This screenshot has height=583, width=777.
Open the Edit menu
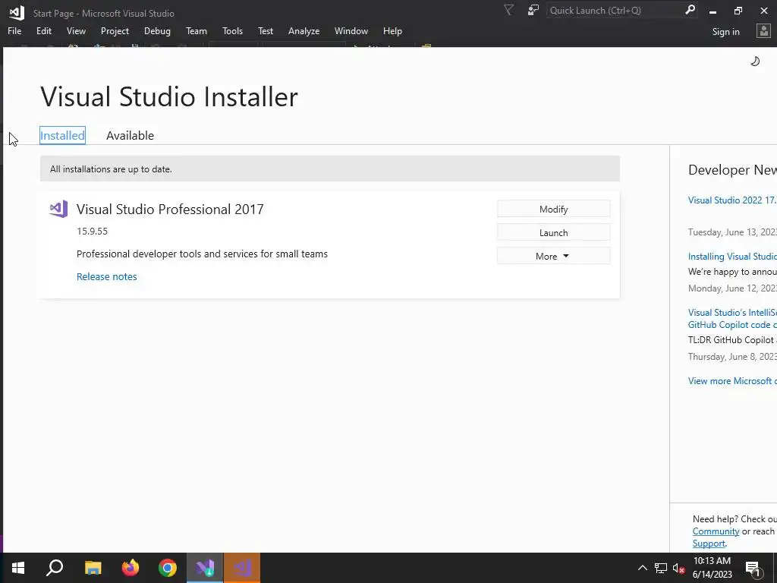tap(43, 30)
